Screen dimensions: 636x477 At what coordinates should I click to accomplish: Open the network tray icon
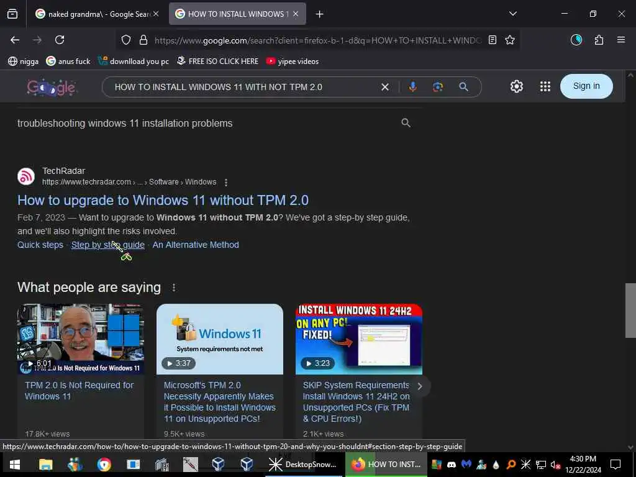(x=541, y=465)
